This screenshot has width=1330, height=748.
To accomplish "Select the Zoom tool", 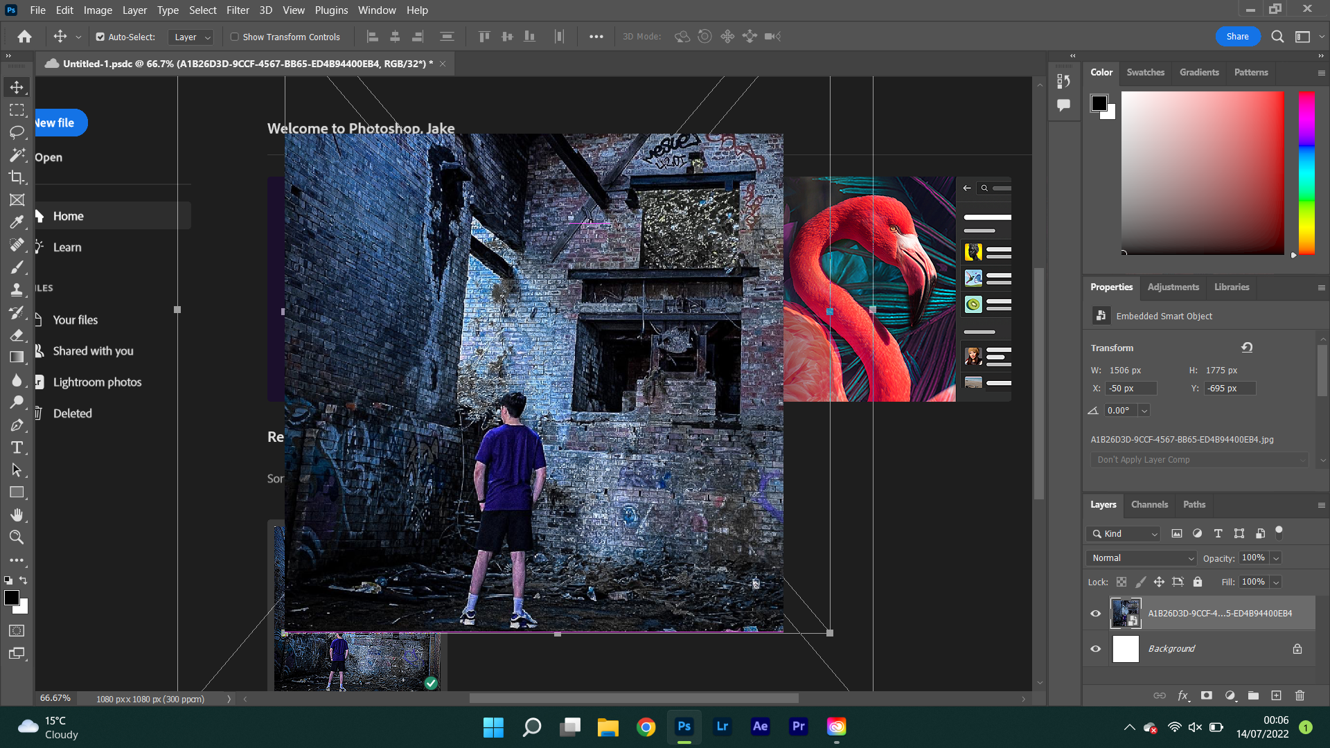I will tap(17, 537).
